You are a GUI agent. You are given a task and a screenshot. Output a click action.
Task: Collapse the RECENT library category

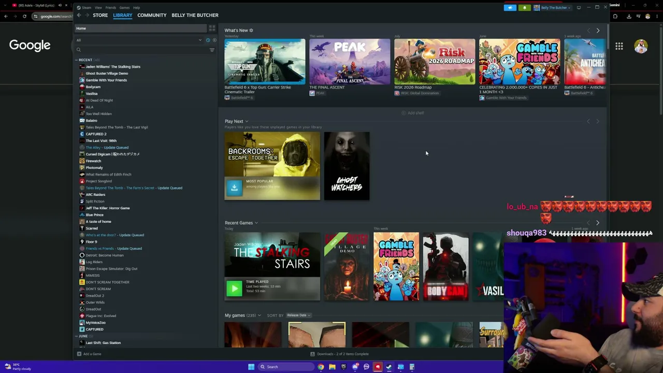pyautogui.click(x=76, y=60)
